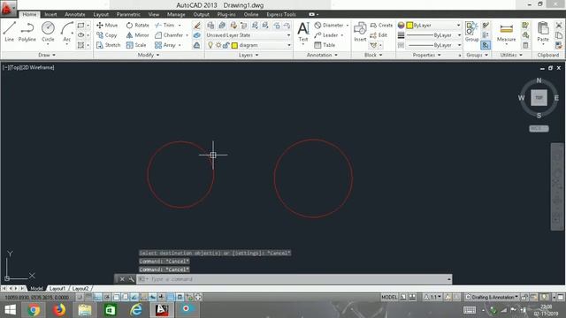Expand the Draw panel
The height and width of the screenshot is (318, 566).
47,55
